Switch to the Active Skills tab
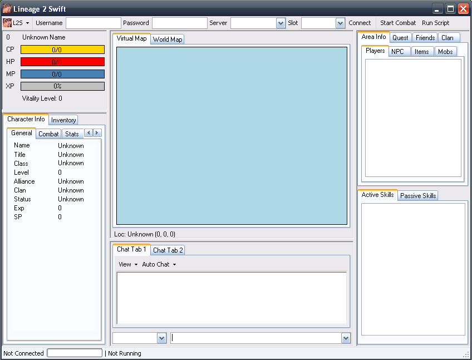Image resolution: width=472 pixels, height=360 pixels. [377, 195]
